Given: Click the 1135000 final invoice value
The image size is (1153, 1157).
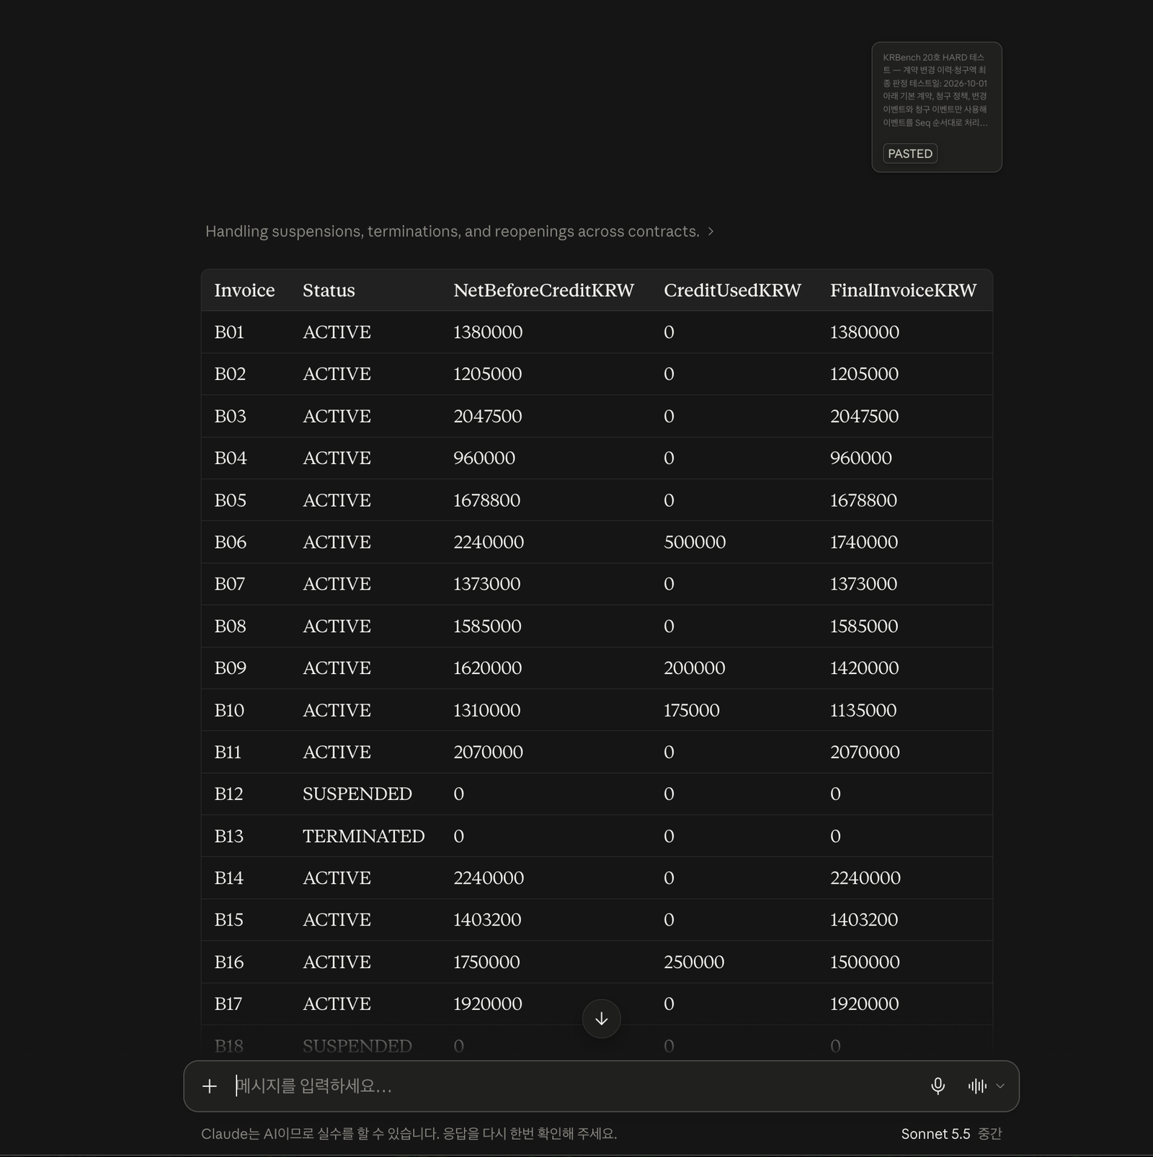Looking at the screenshot, I should (863, 710).
